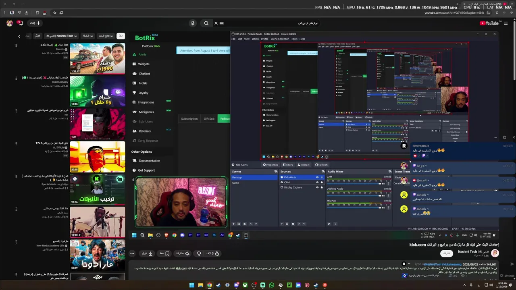Open options for the 20:06 alerts video
Viewport: 516px width, 290px height.
(x=16, y=176)
